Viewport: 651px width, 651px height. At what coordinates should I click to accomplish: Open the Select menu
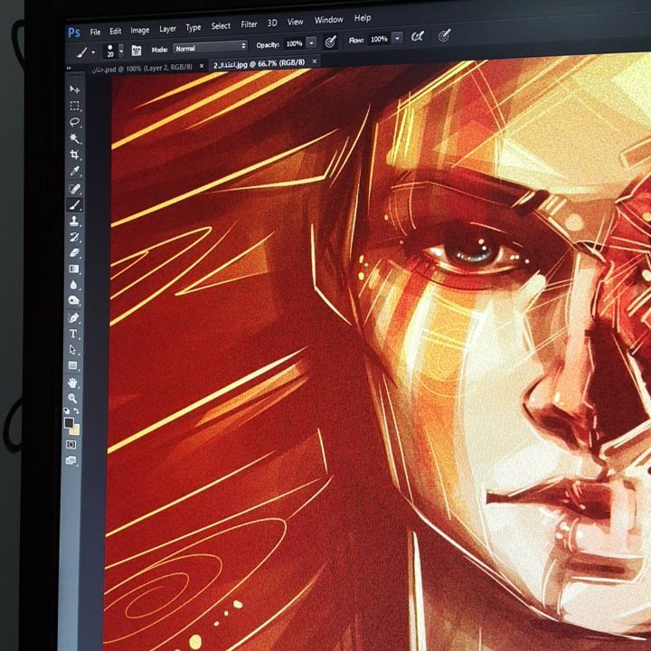point(221,25)
